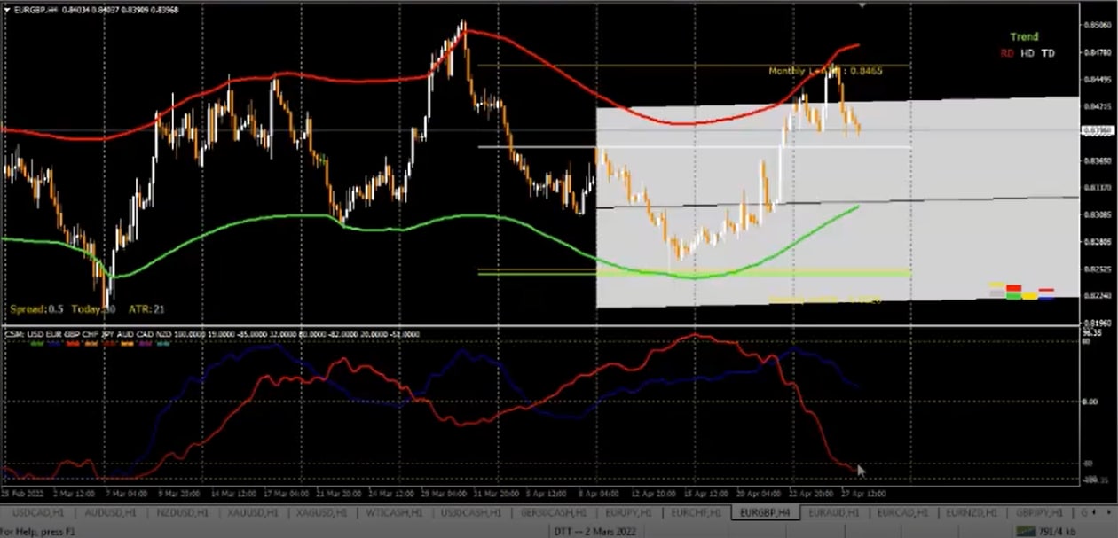Click the grey chart shift triangle marker
This screenshot has width=1118, height=538.
(x=862, y=5)
